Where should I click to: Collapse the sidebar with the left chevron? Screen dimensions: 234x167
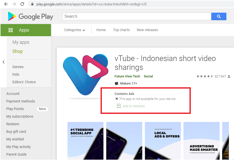click(4, 62)
